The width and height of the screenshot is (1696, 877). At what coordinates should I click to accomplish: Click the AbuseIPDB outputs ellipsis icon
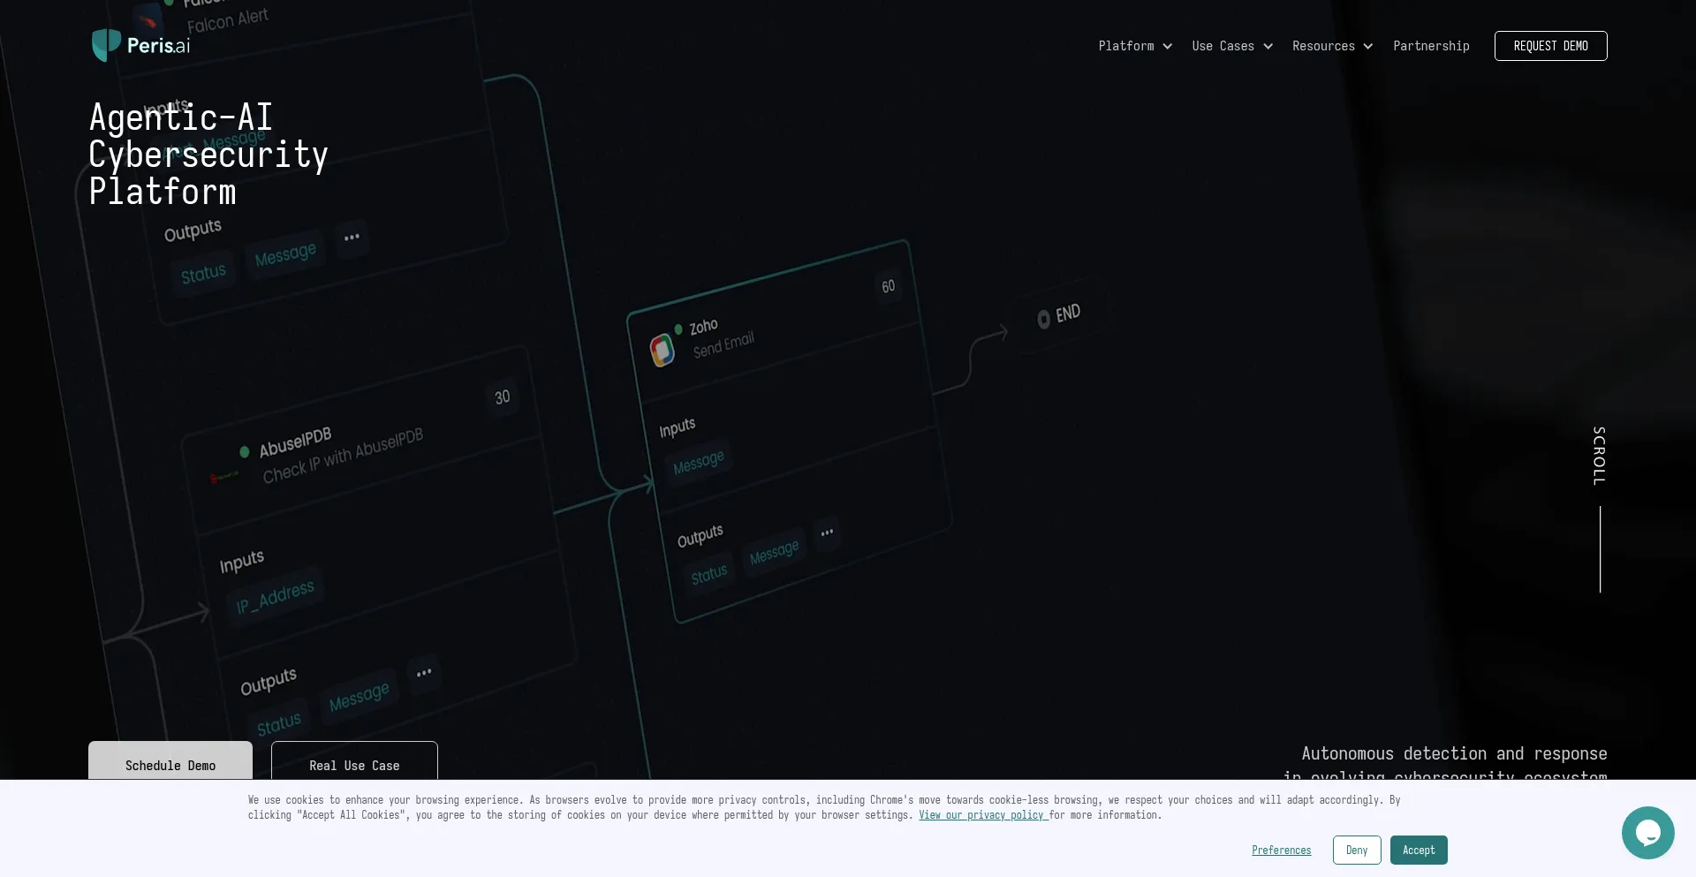pyautogui.click(x=424, y=673)
